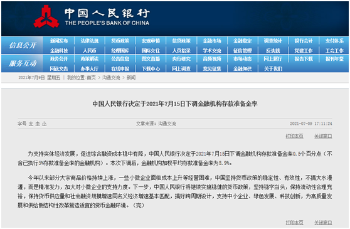Click 新闻 breadcrumb link
This screenshot has height=229, width=350.
(131, 78)
